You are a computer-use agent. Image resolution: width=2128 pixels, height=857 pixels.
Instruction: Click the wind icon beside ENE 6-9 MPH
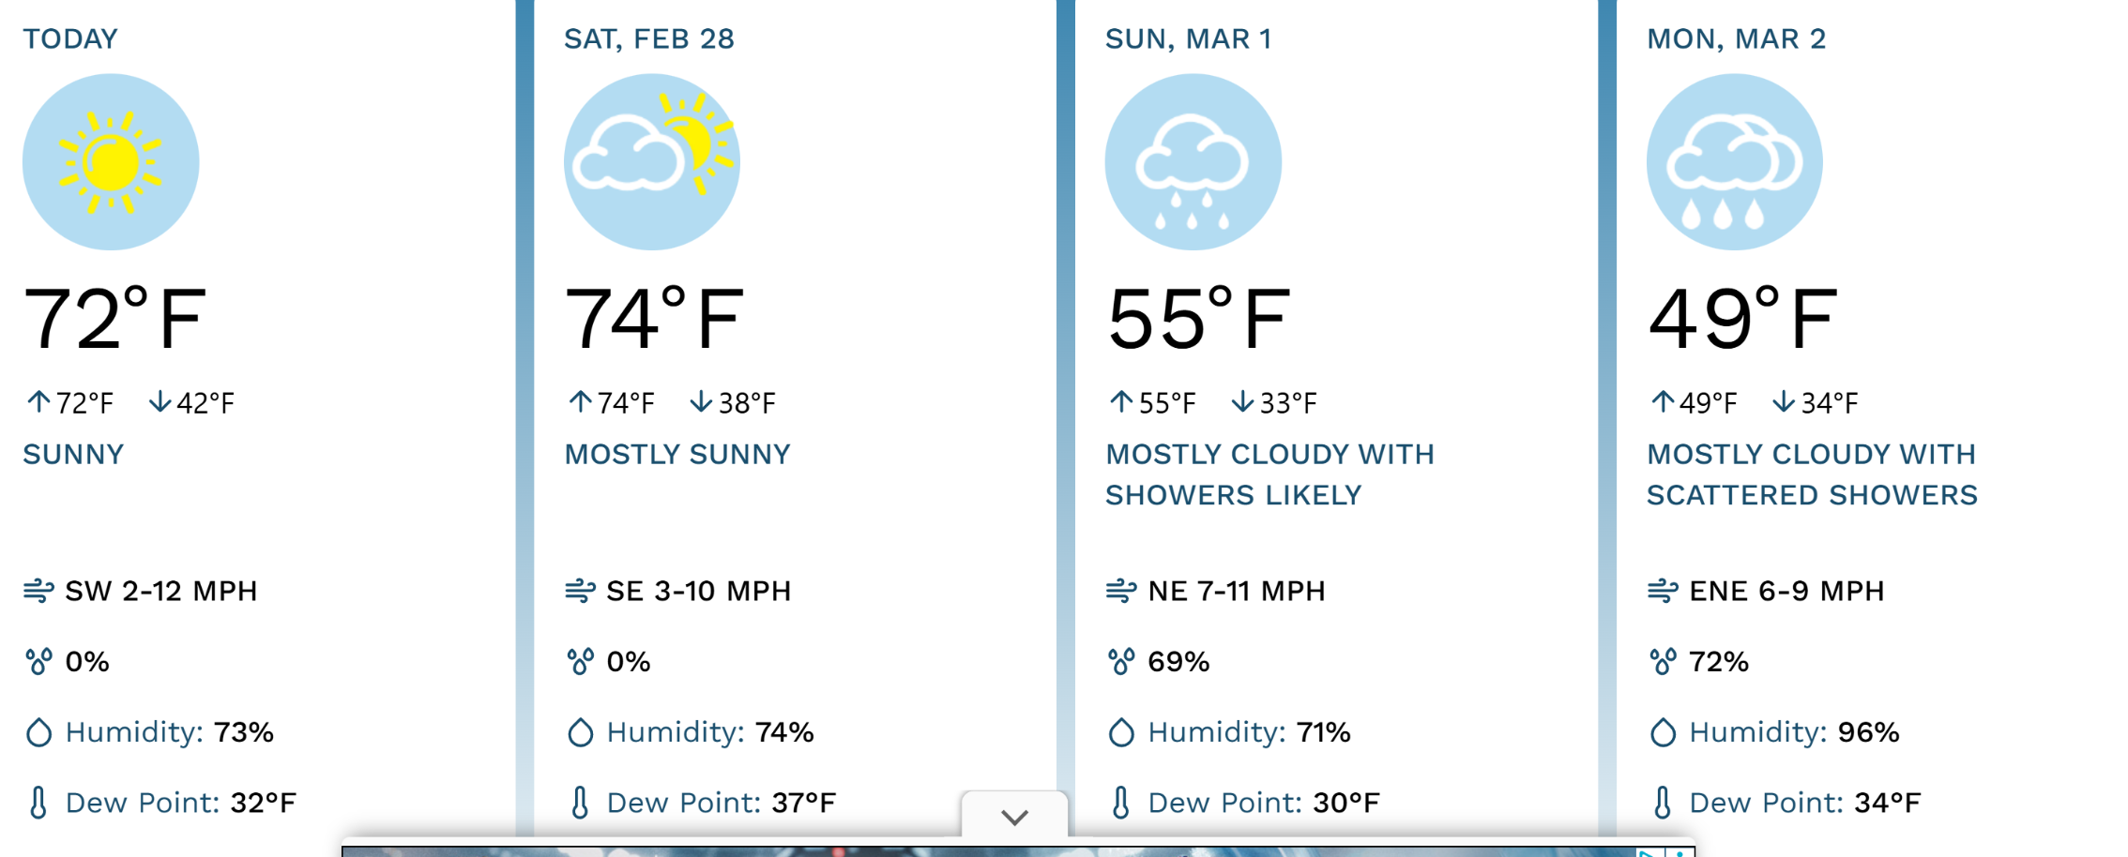click(1663, 591)
